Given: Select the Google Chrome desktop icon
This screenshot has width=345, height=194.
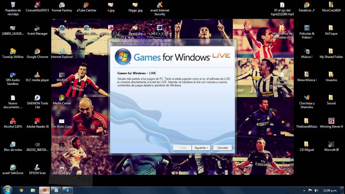Looking at the screenshot, I should (x=37, y=54).
